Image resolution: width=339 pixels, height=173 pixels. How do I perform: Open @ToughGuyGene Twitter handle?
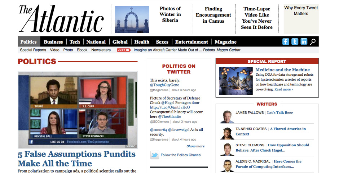coord(164,85)
